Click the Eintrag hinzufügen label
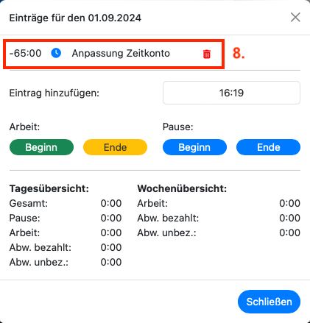Image resolution: width=310 pixels, height=323 pixels. (54, 93)
